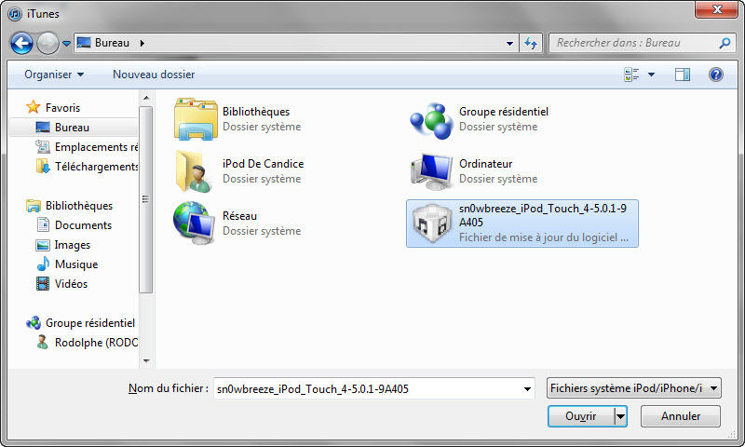Click Nouveau dossier
The image size is (745, 447).
154,74
